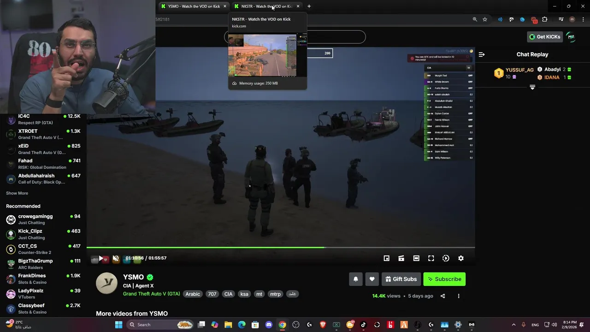Open Microsoft Edge from the taskbar

[x=242, y=325]
